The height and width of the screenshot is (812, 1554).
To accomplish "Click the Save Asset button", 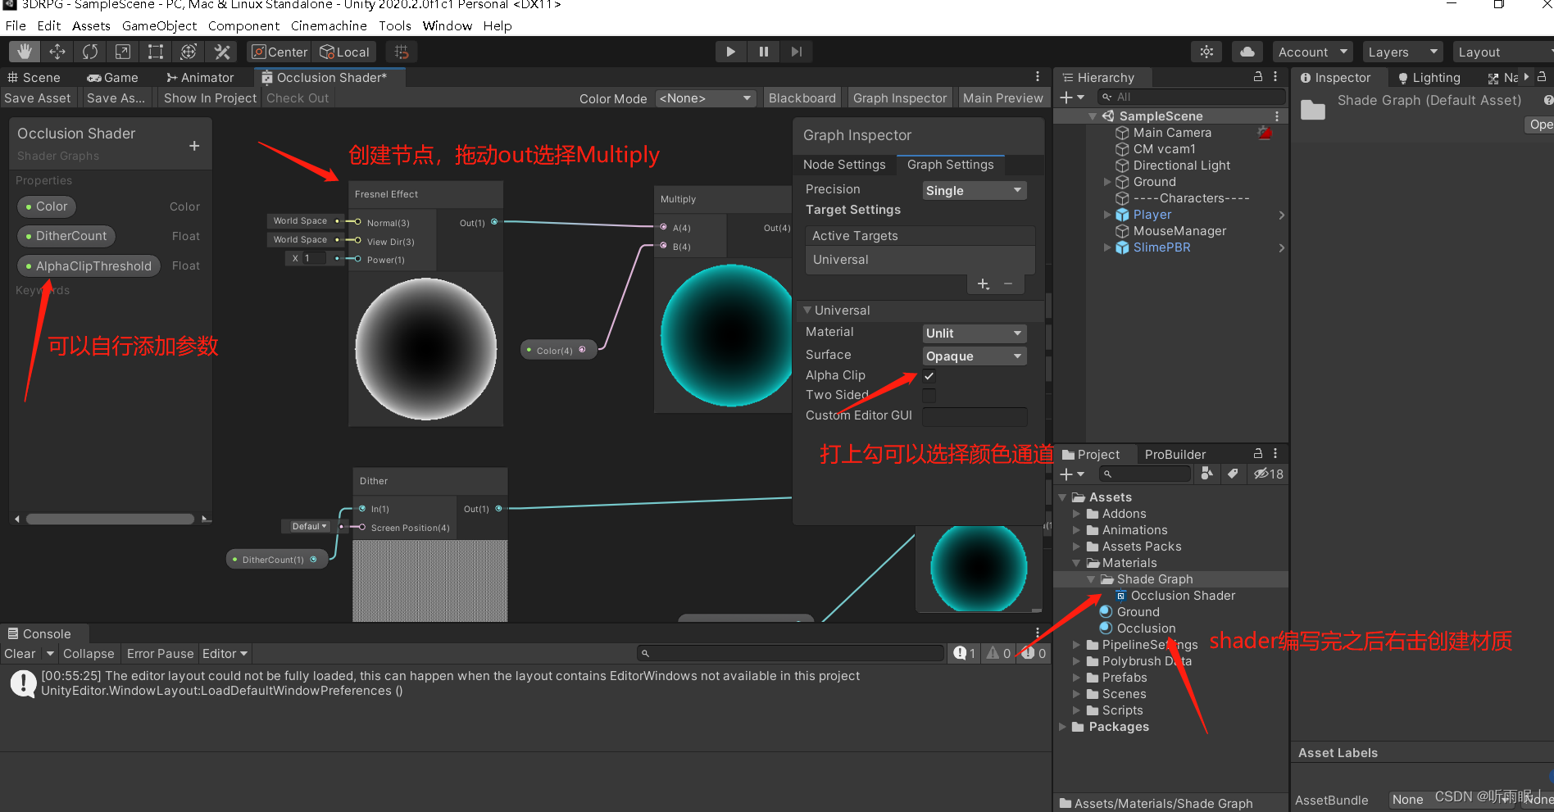I will 38,98.
